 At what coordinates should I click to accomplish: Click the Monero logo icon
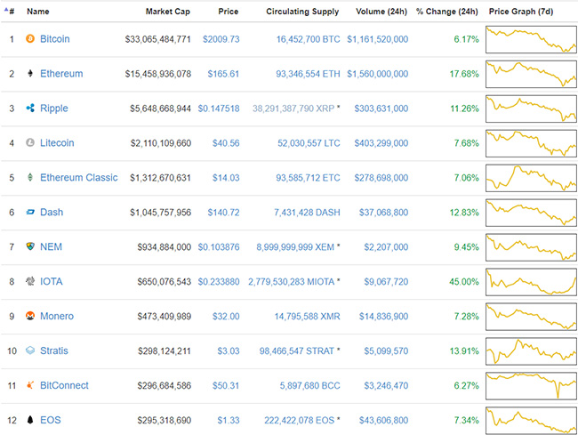point(31,317)
